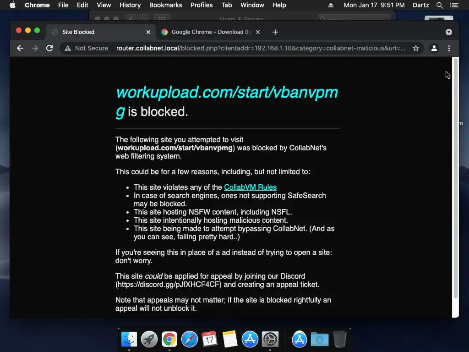This screenshot has width=469, height=352.
Task: Open the first App Store icon in Dock
Action: coord(250,340)
